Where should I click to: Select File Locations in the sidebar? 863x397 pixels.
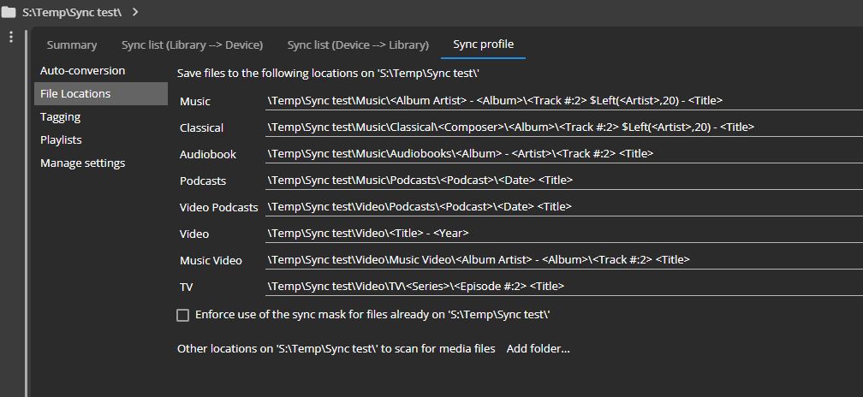tap(75, 93)
